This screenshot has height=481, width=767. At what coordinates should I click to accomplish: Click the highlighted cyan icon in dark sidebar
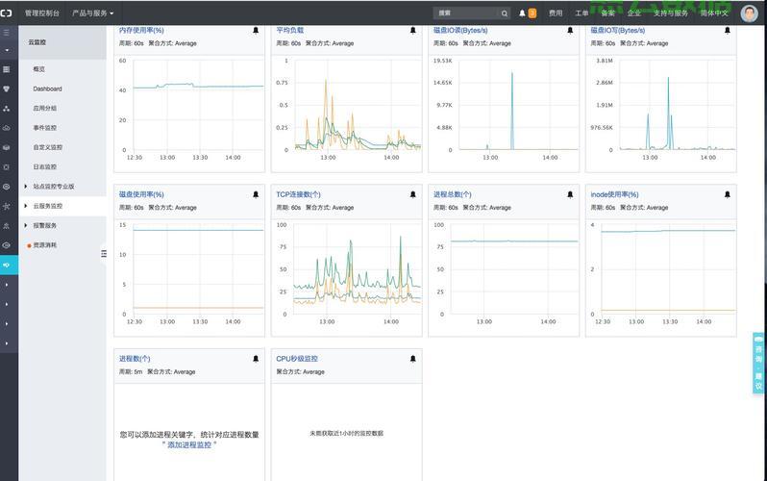point(9,265)
